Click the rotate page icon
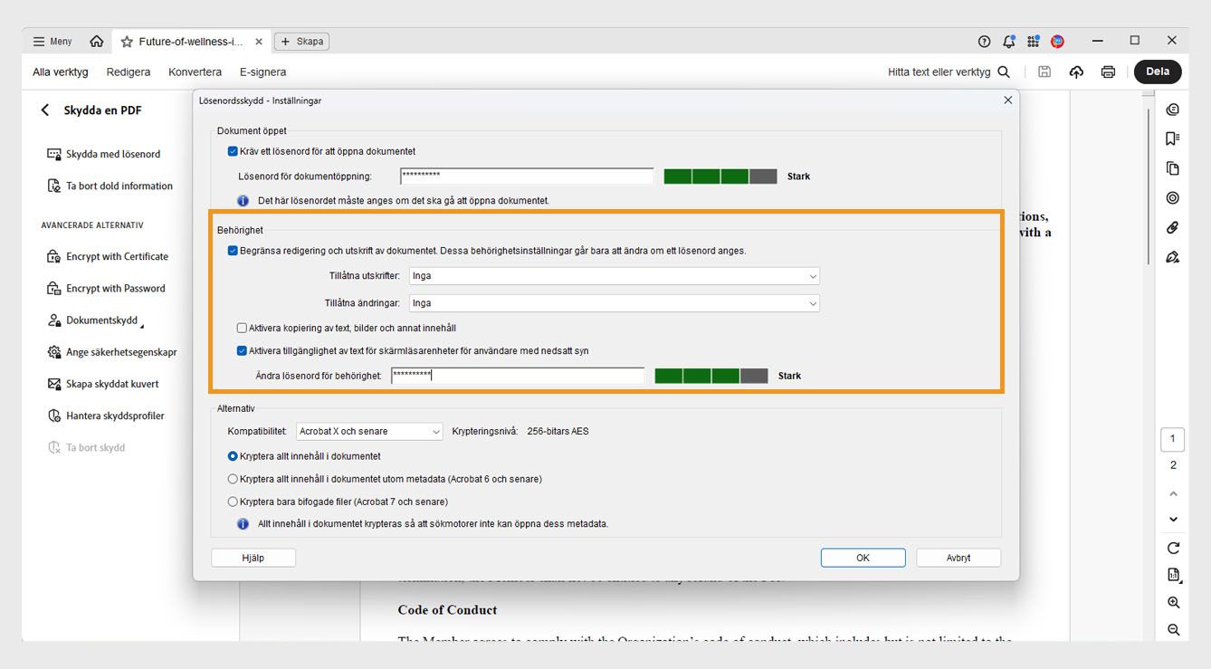 pos(1174,548)
